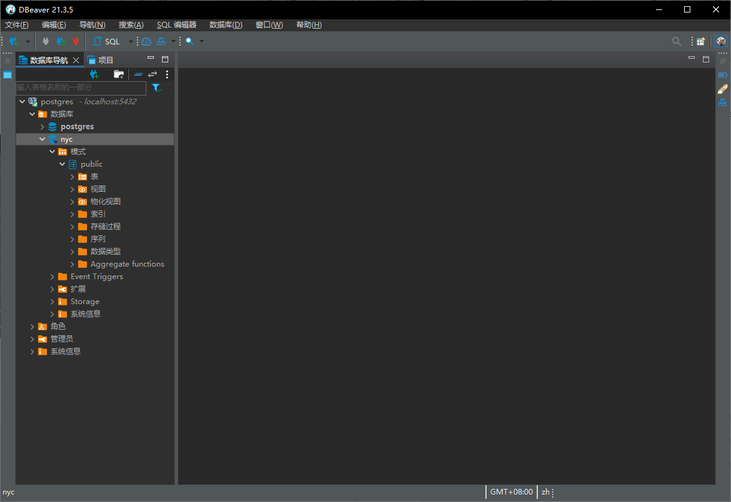Select the Event Triggers tree item

[96, 277]
